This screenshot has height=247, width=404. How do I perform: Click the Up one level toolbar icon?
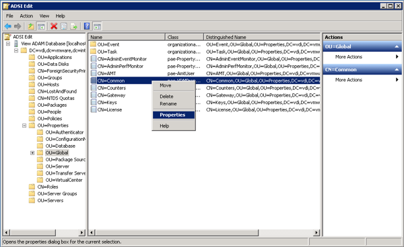[x=31, y=26]
